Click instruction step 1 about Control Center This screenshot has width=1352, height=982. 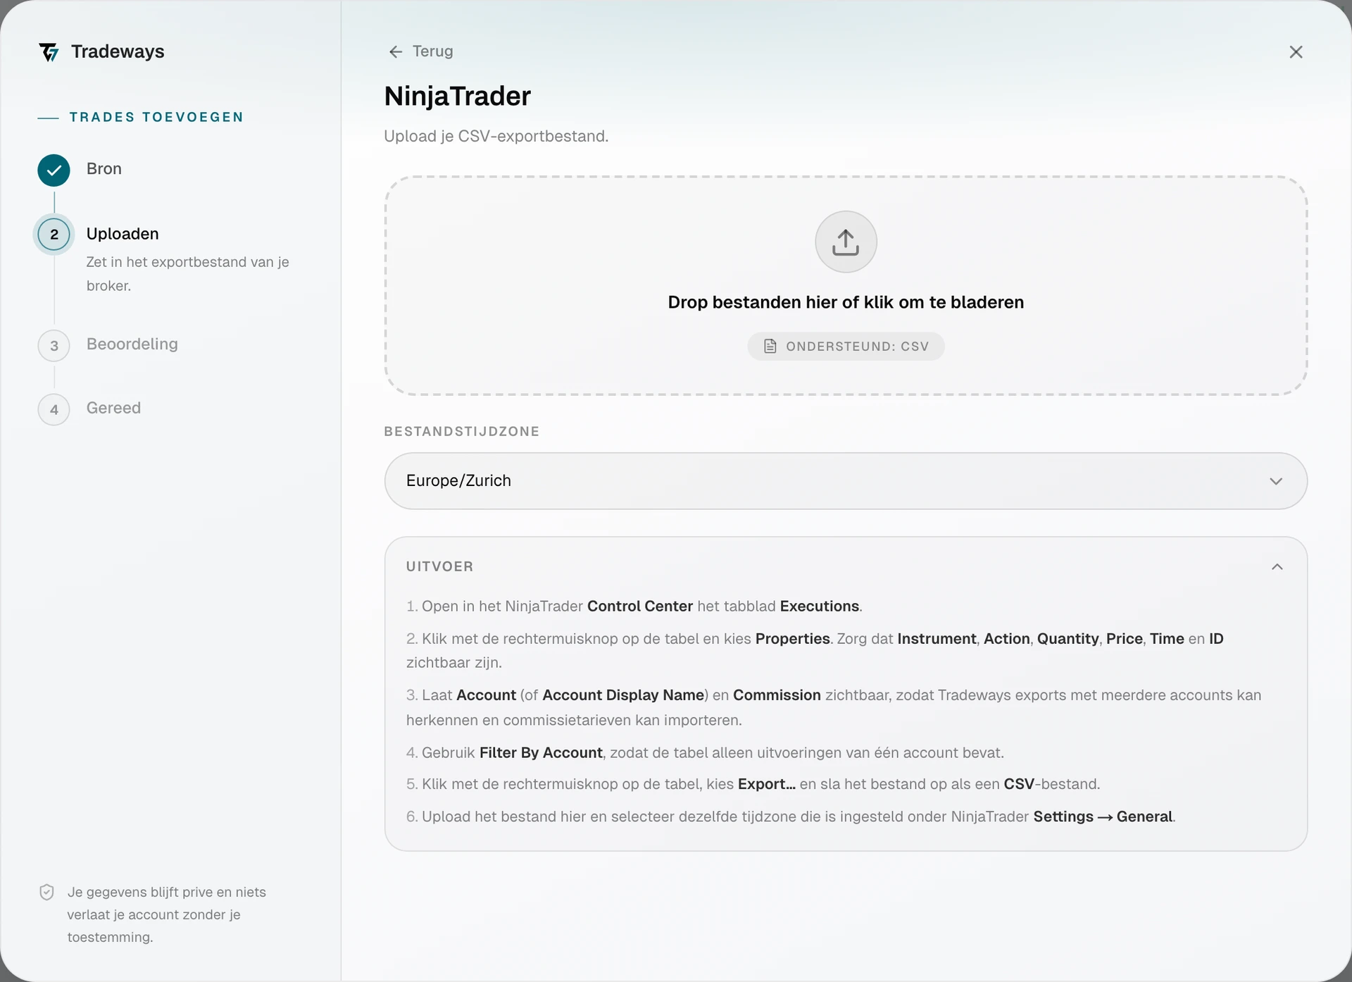click(634, 607)
